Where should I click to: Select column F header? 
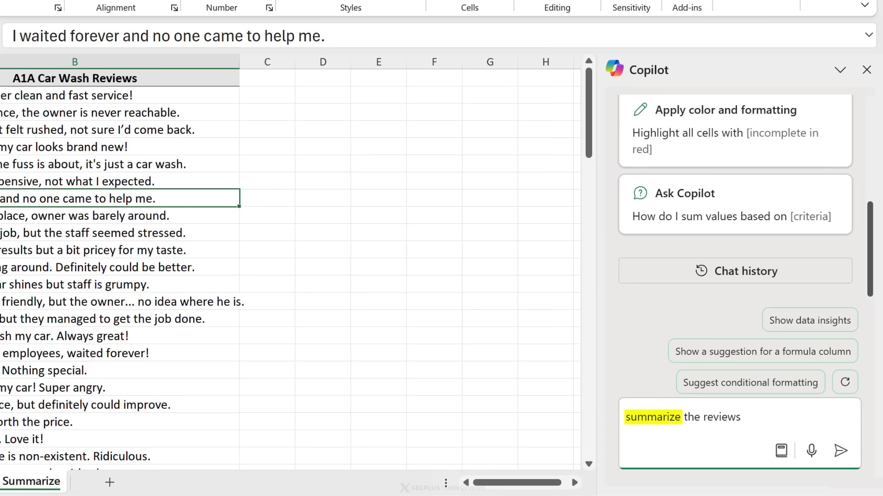pos(434,62)
